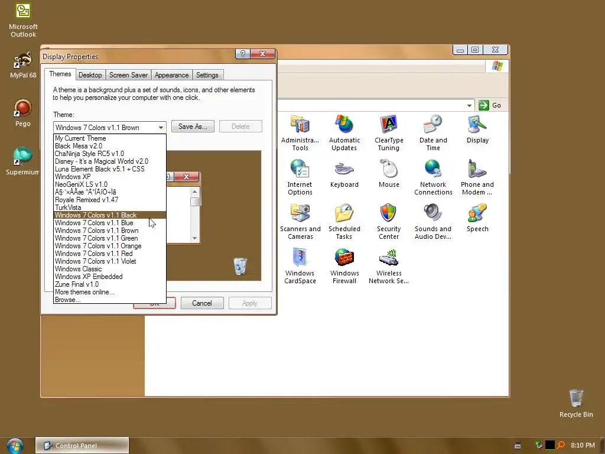The width and height of the screenshot is (605, 454).
Task: Click the Apply button
Action: tap(250, 303)
